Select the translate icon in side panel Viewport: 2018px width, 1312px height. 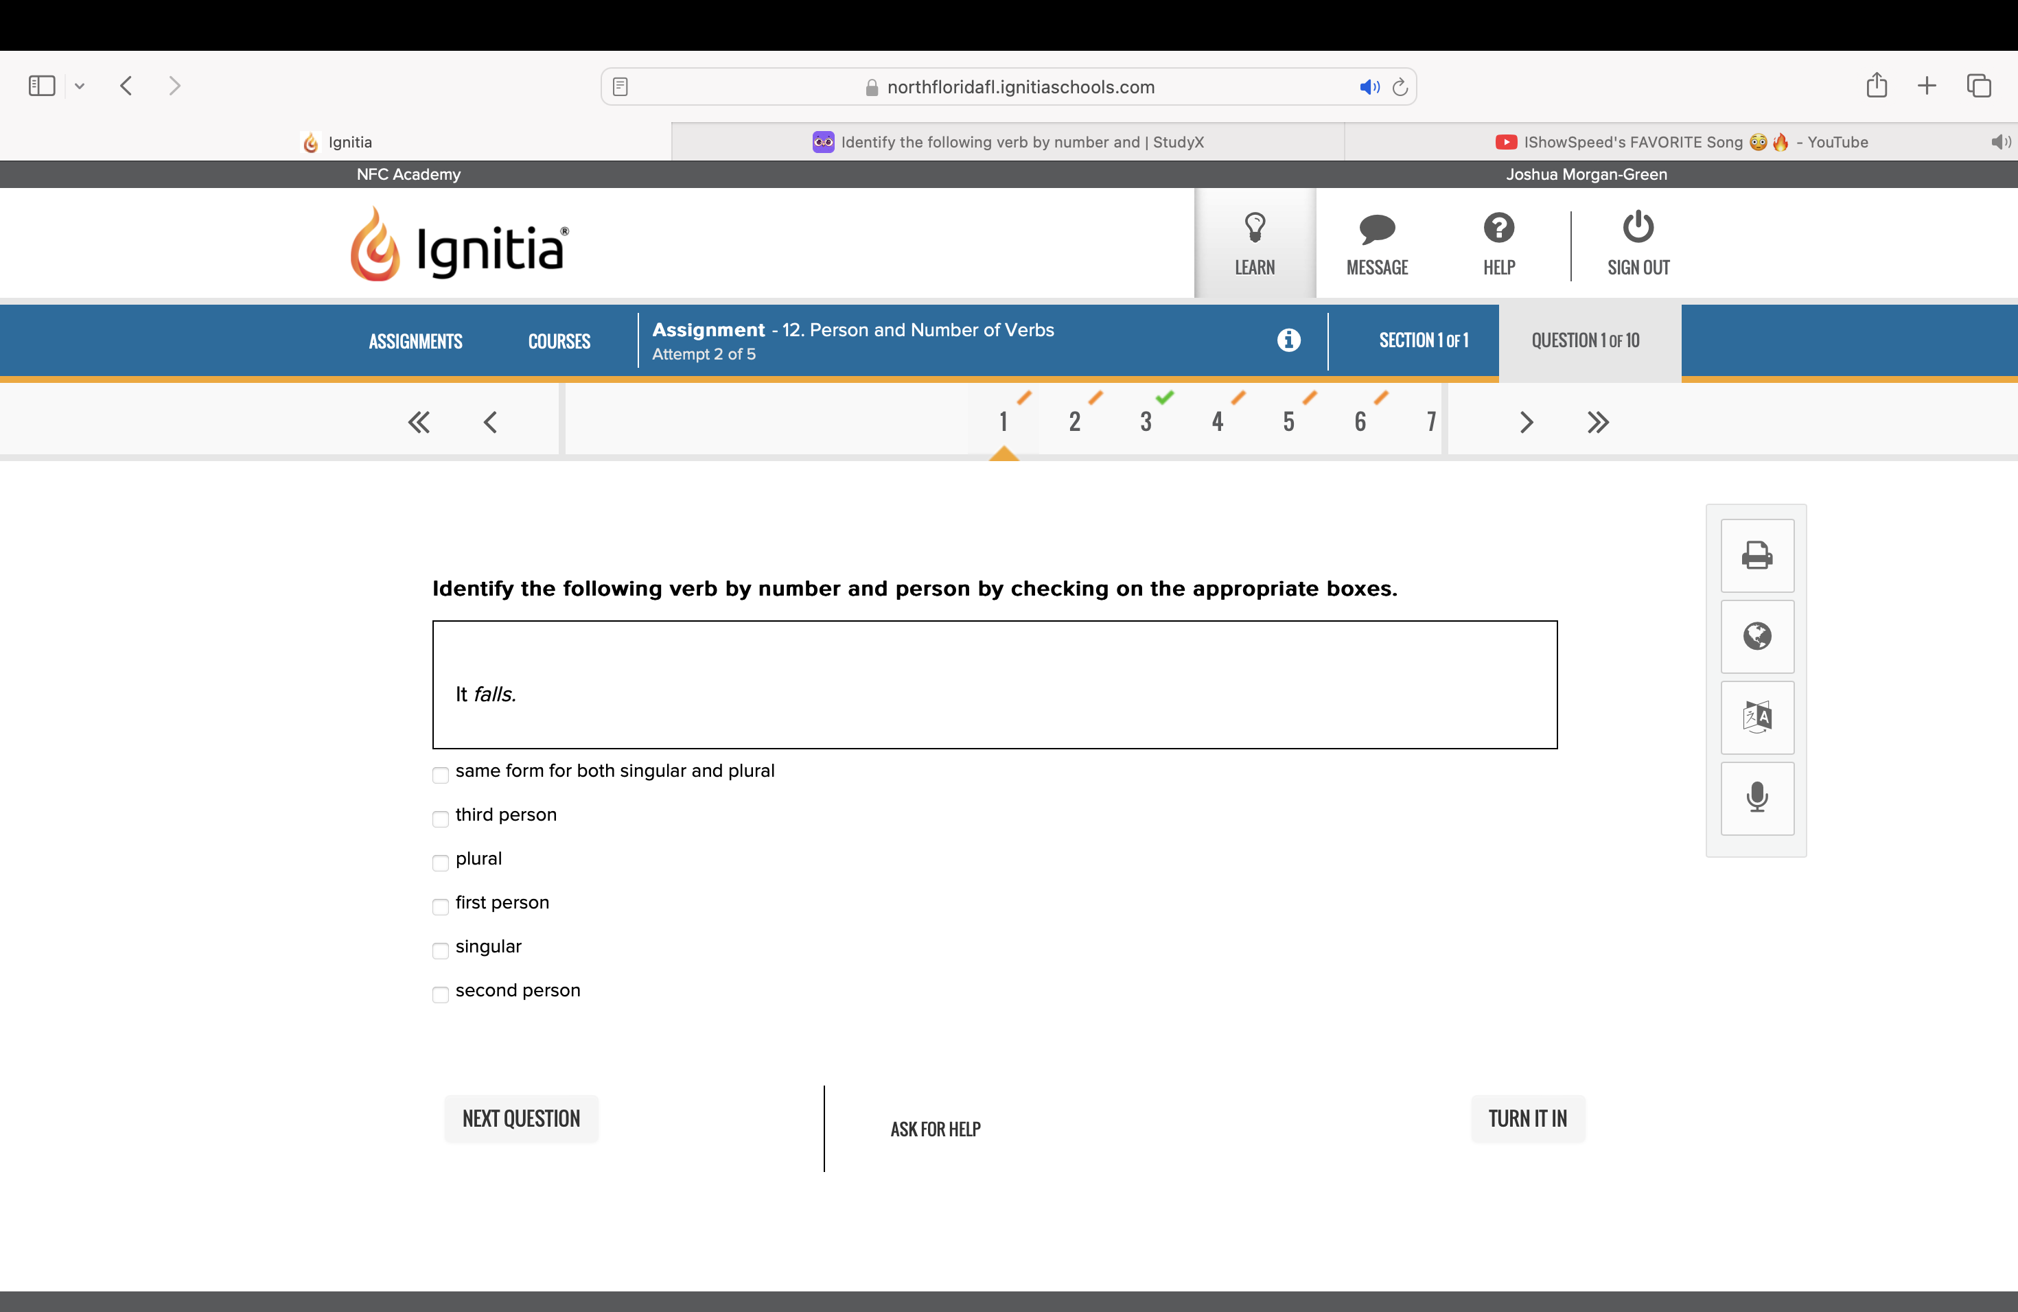pyautogui.click(x=1757, y=718)
